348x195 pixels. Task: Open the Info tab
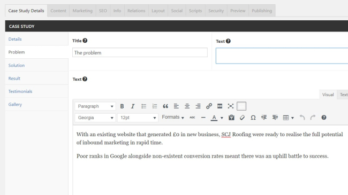pyautogui.click(x=117, y=11)
